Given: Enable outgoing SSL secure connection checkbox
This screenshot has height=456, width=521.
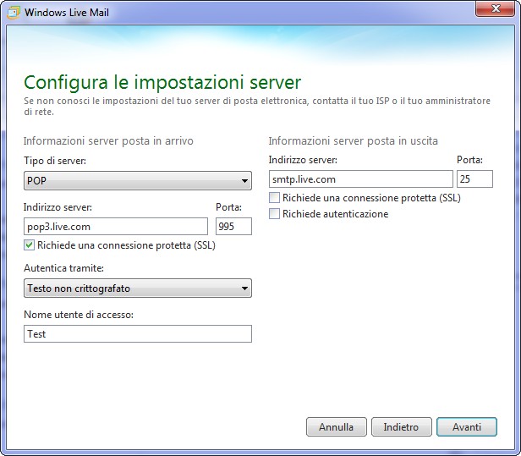Looking at the screenshot, I should point(274,198).
